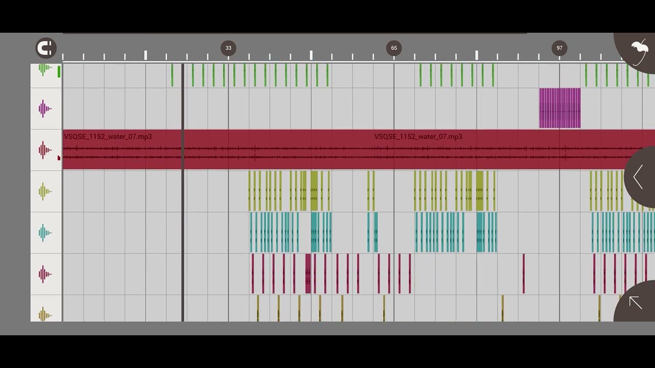This screenshot has width=655, height=368.
Task: Select the crimson track waveform icon
Action: click(45, 274)
